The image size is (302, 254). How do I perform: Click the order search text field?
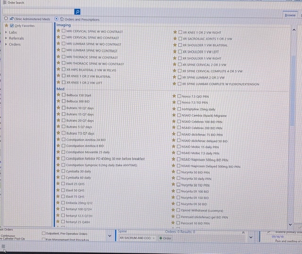pos(39,11)
